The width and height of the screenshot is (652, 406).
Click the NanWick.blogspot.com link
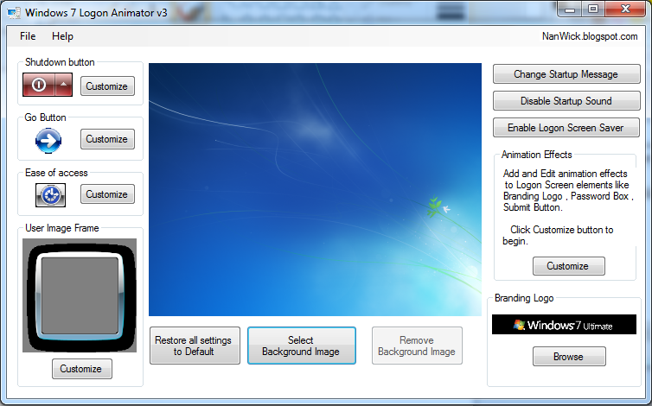click(x=590, y=36)
